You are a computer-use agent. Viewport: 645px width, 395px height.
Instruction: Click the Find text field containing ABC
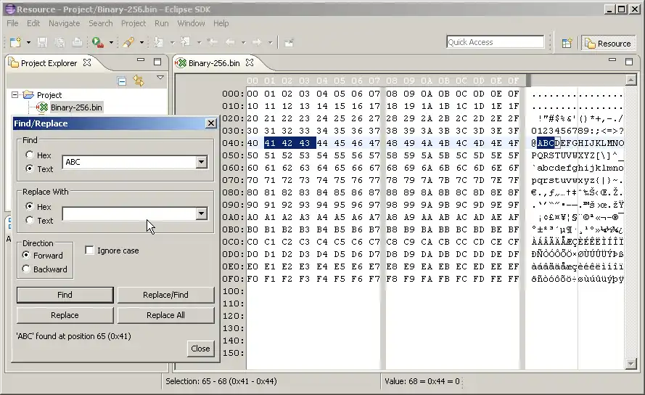click(128, 162)
